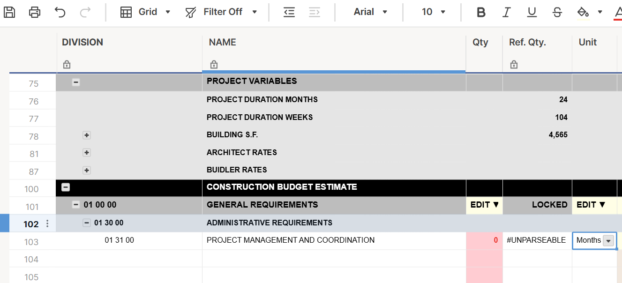This screenshot has width=622, height=283.
Task: Outdent the selected row
Action: tap(289, 12)
